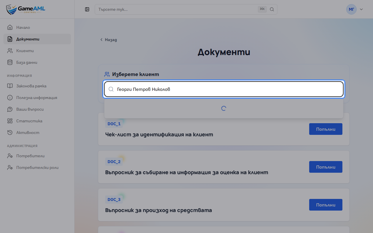Open Потребителски роли menu item
Viewport: 373px width, 233px height.
(x=37, y=167)
